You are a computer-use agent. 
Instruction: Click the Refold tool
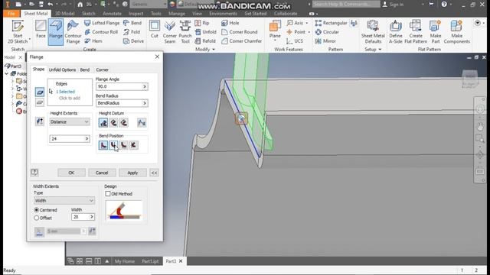point(205,40)
